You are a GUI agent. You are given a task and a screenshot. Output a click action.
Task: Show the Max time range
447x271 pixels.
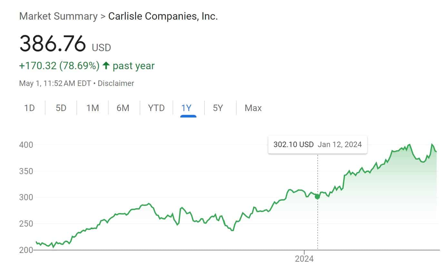[253, 108]
